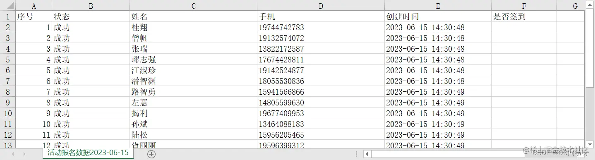Click the 姓名 header cell
The image size is (595, 160).
(x=194, y=17)
